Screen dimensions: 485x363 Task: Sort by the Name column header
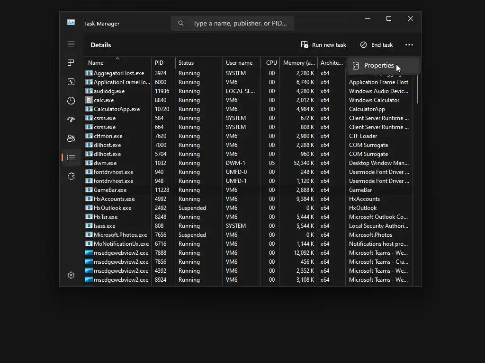tap(117, 63)
